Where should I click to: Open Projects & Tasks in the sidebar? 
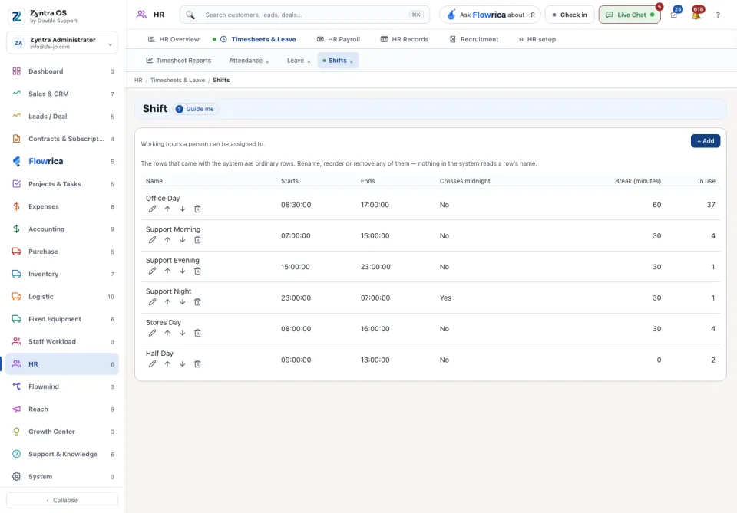coord(62,184)
